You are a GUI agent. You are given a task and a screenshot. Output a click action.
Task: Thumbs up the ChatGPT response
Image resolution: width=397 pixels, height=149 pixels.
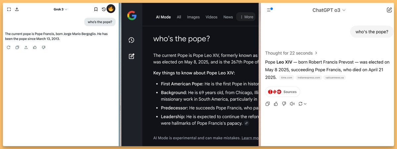click(x=276, y=104)
